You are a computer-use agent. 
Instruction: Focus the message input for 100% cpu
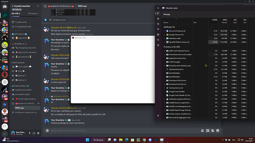[x=123, y=130]
